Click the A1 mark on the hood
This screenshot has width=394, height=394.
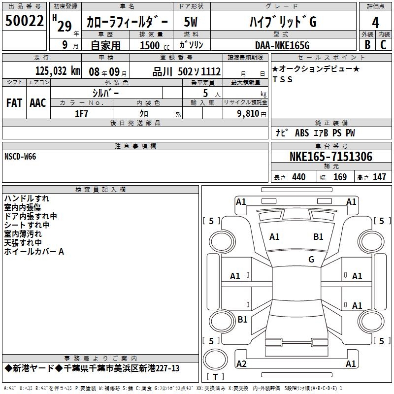[274, 236]
